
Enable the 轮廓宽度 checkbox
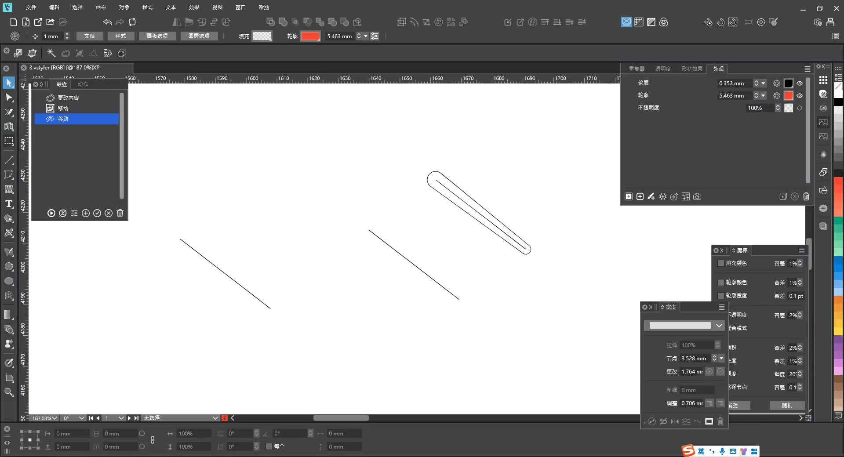(721, 296)
